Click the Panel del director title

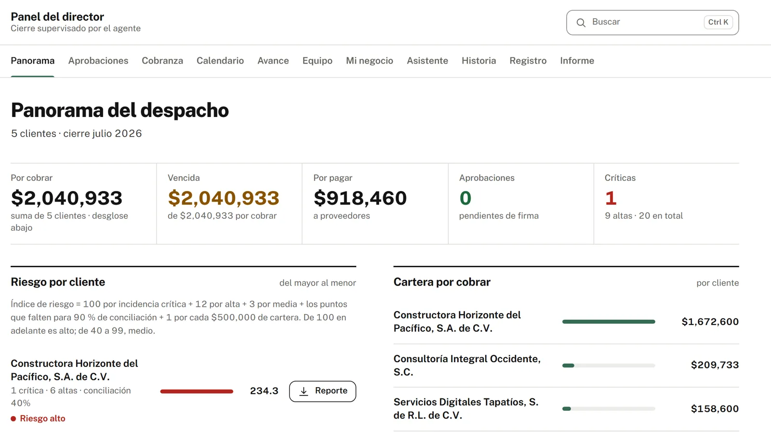pyautogui.click(x=57, y=17)
